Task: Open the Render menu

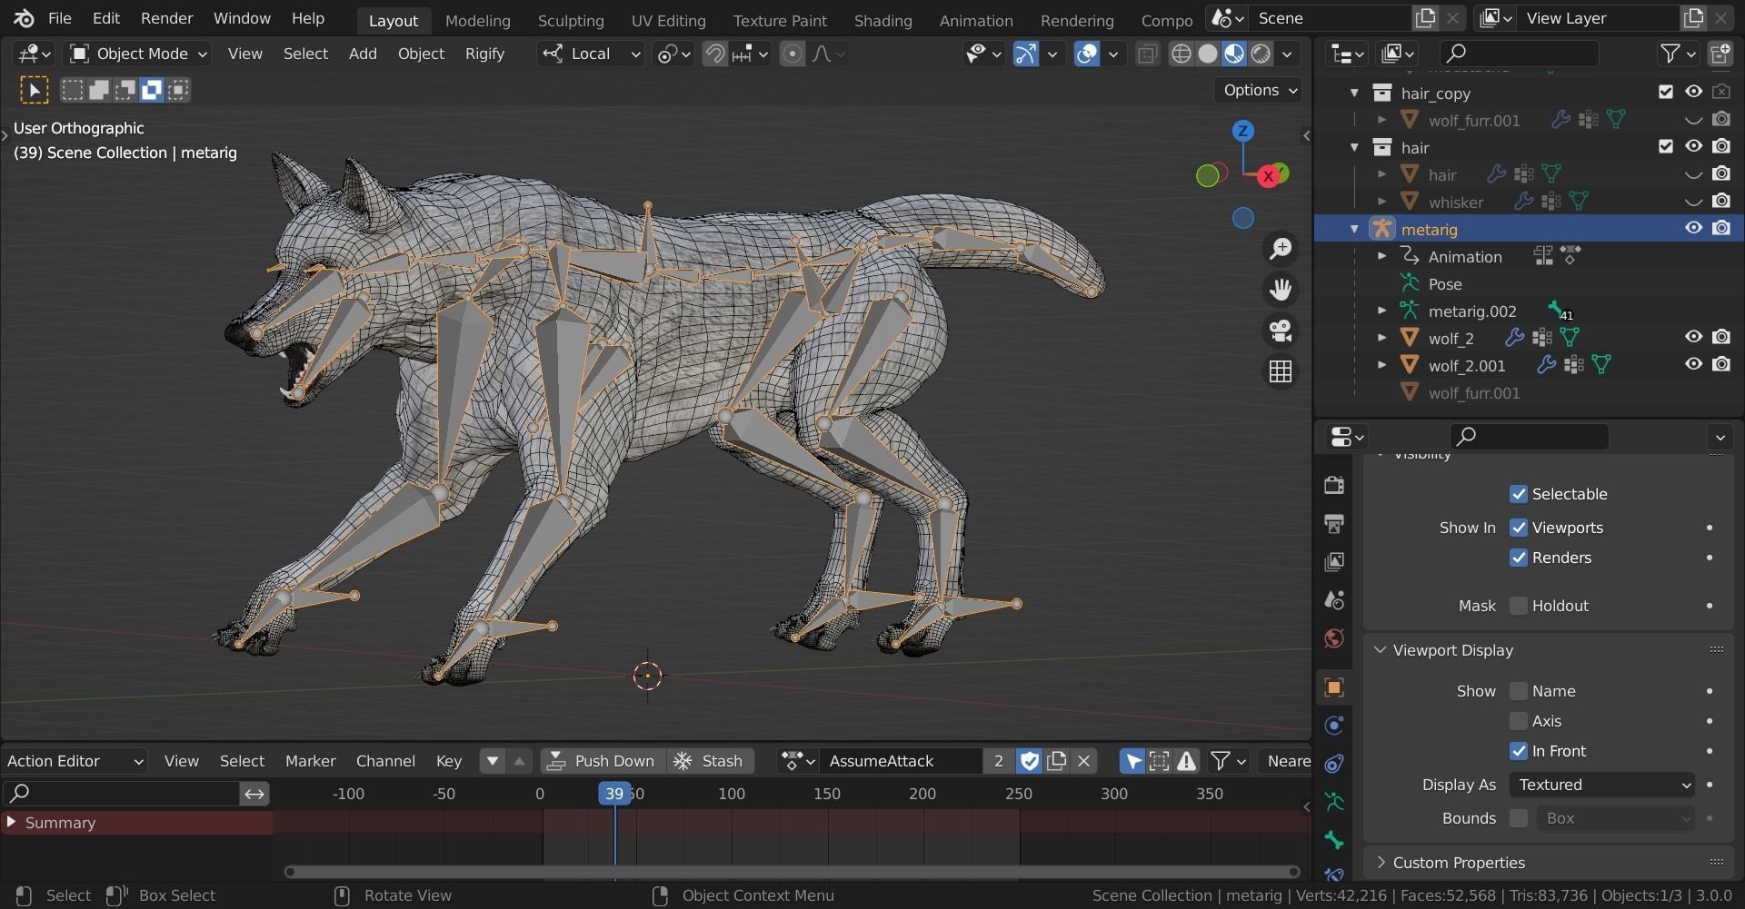Action: [x=166, y=18]
